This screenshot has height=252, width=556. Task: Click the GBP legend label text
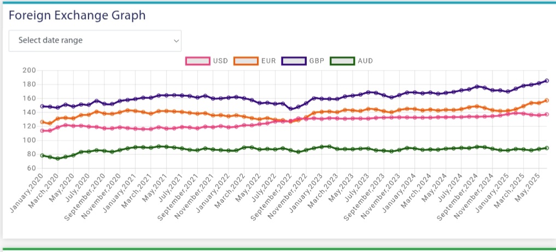click(317, 61)
